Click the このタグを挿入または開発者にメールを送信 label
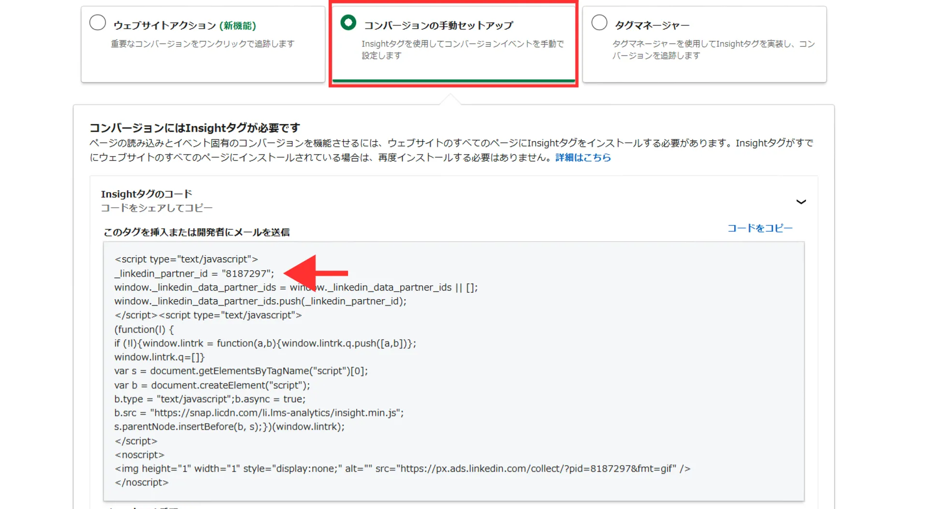 point(197,233)
